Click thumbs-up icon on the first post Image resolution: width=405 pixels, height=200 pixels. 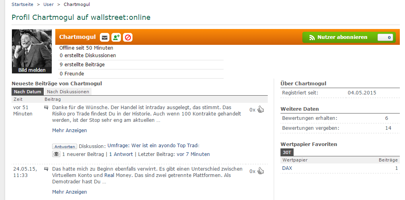pos(261,110)
